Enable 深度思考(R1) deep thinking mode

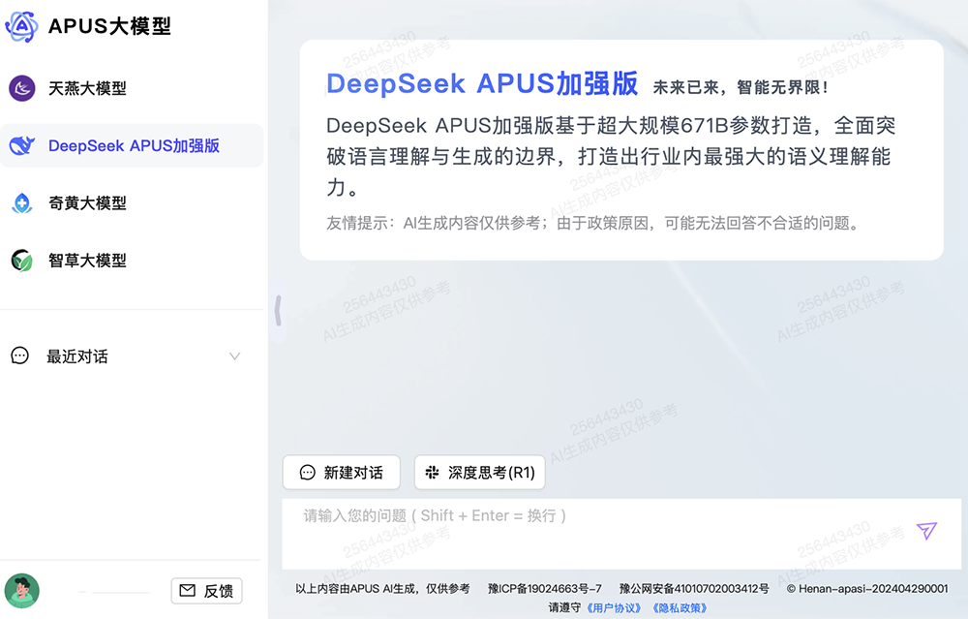479,472
